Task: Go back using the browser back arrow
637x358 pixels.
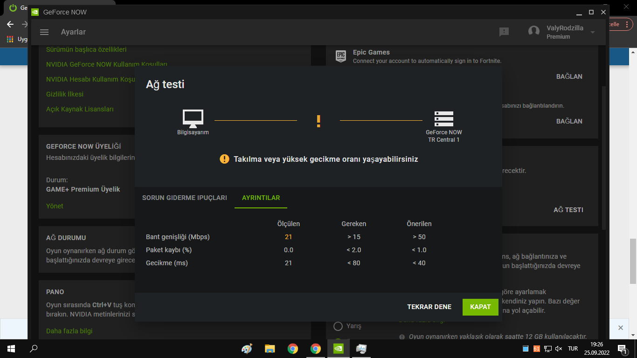Action: click(10, 24)
